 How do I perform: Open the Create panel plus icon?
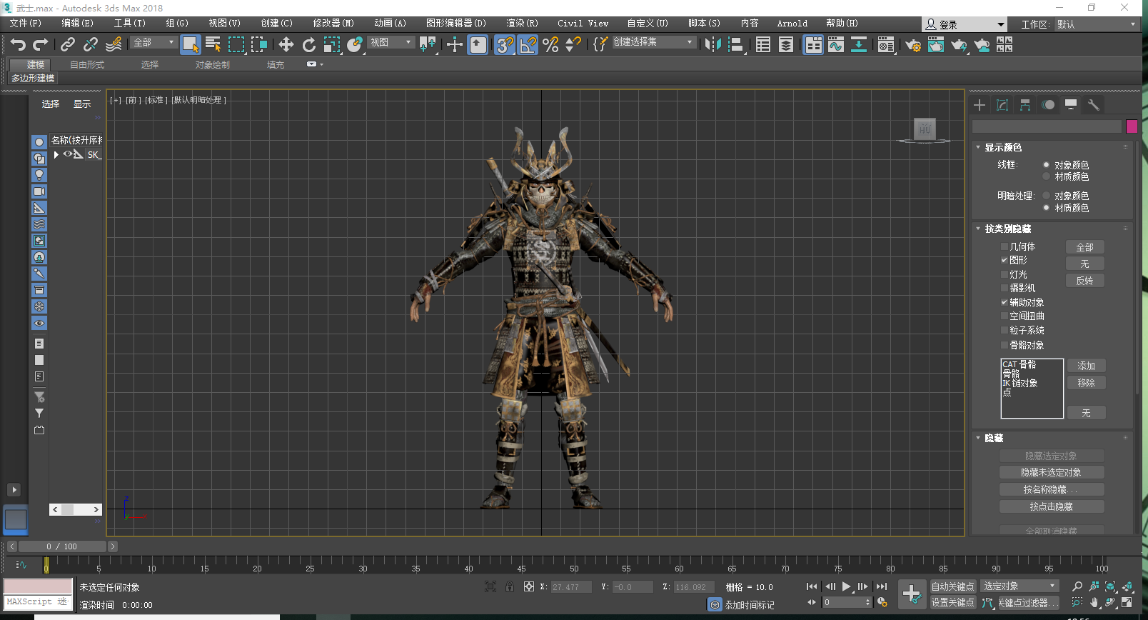pyautogui.click(x=980, y=105)
